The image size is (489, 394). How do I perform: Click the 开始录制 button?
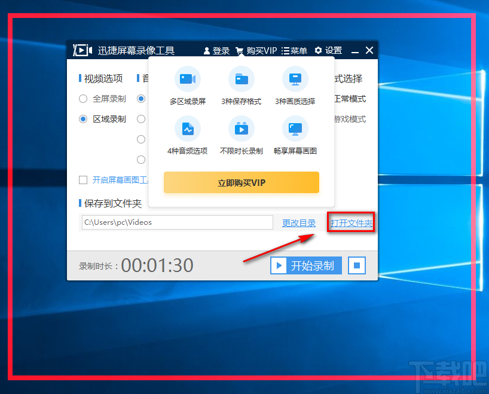tap(306, 265)
